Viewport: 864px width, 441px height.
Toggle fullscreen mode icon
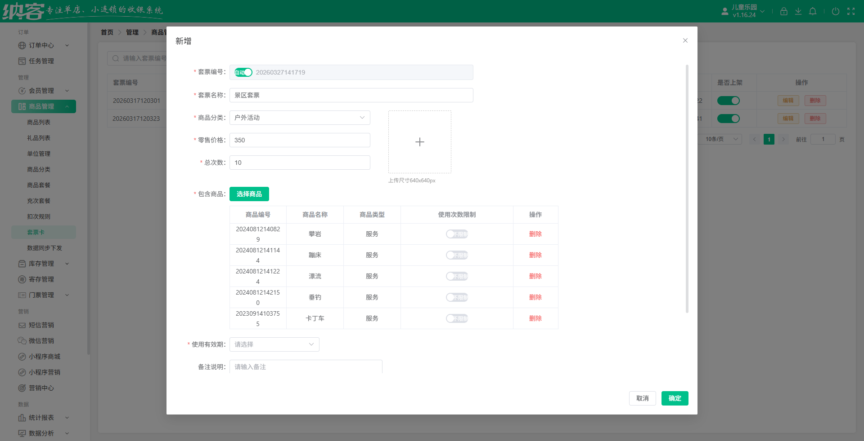pos(850,11)
